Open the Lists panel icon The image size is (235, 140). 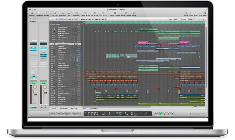click(x=200, y=14)
